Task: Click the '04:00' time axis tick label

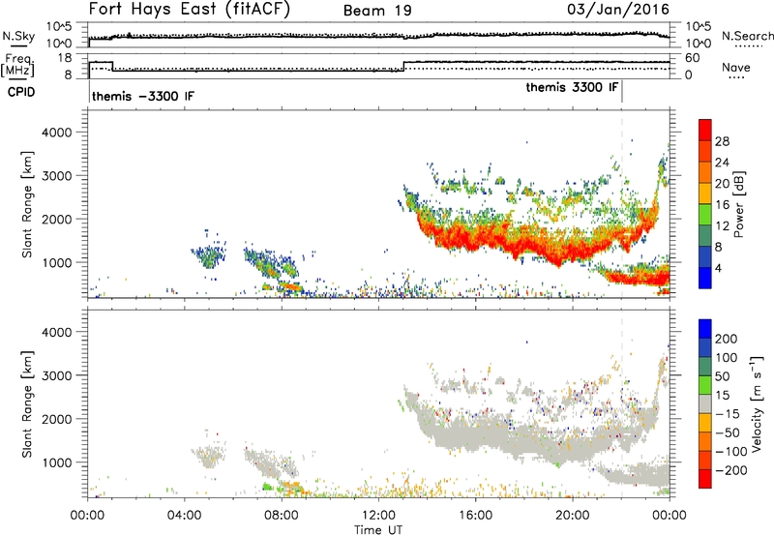Action: pyautogui.click(x=184, y=516)
